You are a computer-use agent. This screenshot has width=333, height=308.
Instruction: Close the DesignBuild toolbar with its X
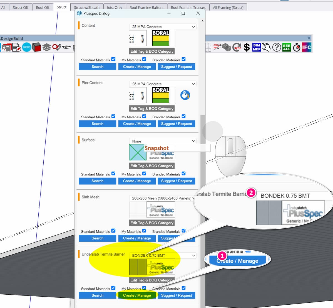click(309, 38)
